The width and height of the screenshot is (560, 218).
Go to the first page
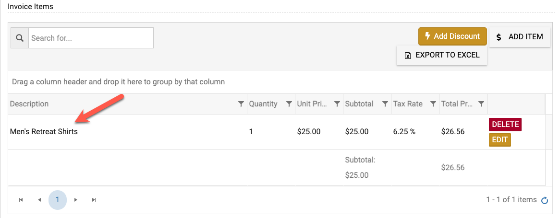pos(21,200)
